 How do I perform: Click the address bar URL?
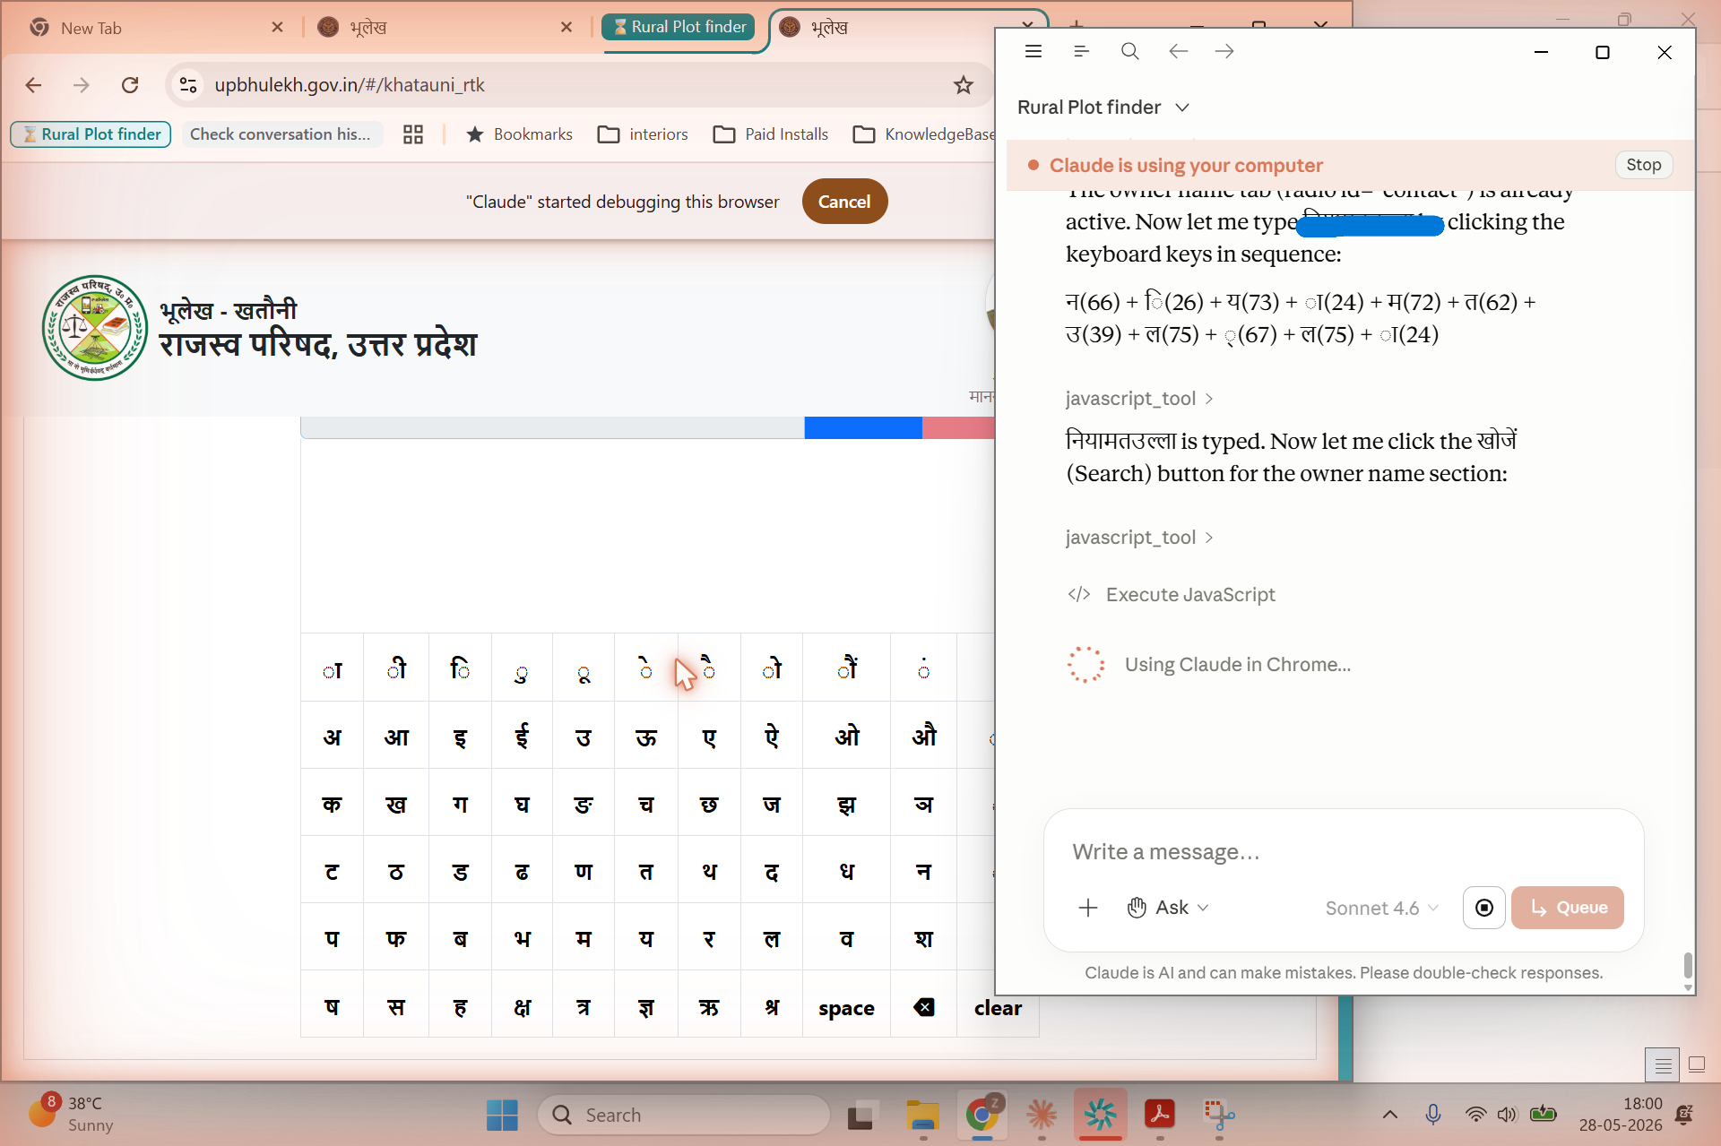pos(350,85)
